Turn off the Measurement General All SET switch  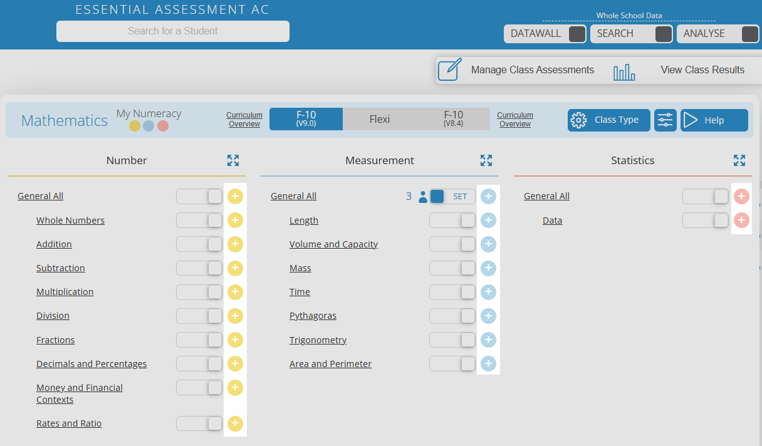pyautogui.click(x=452, y=196)
